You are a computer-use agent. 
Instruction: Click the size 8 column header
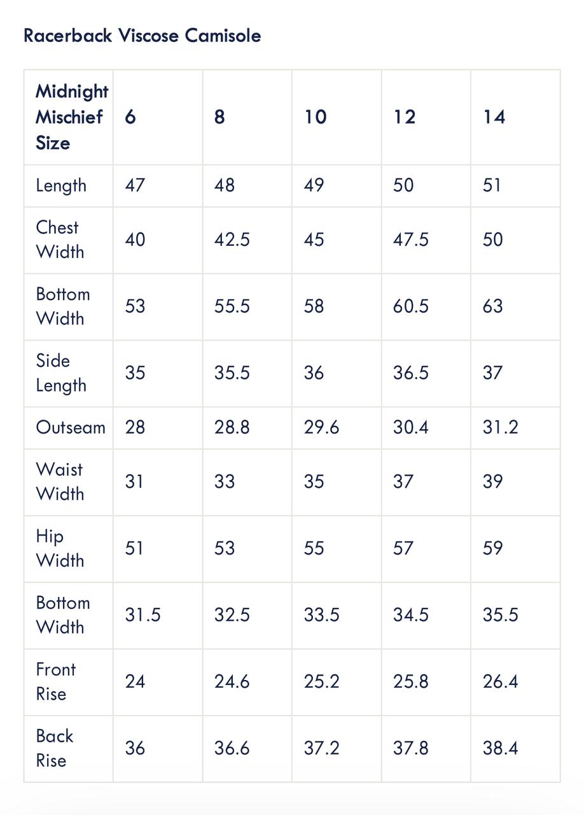pyautogui.click(x=219, y=117)
